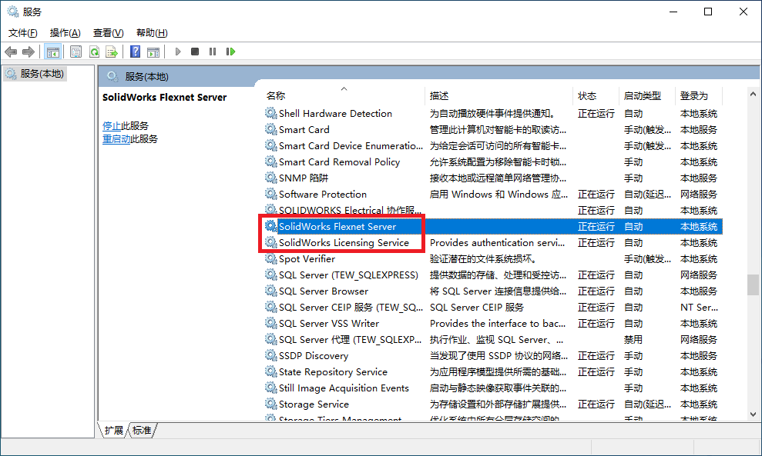The image size is (762, 456).
Task: Click the Stop Service square icon
Action: [x=195, y=52]
